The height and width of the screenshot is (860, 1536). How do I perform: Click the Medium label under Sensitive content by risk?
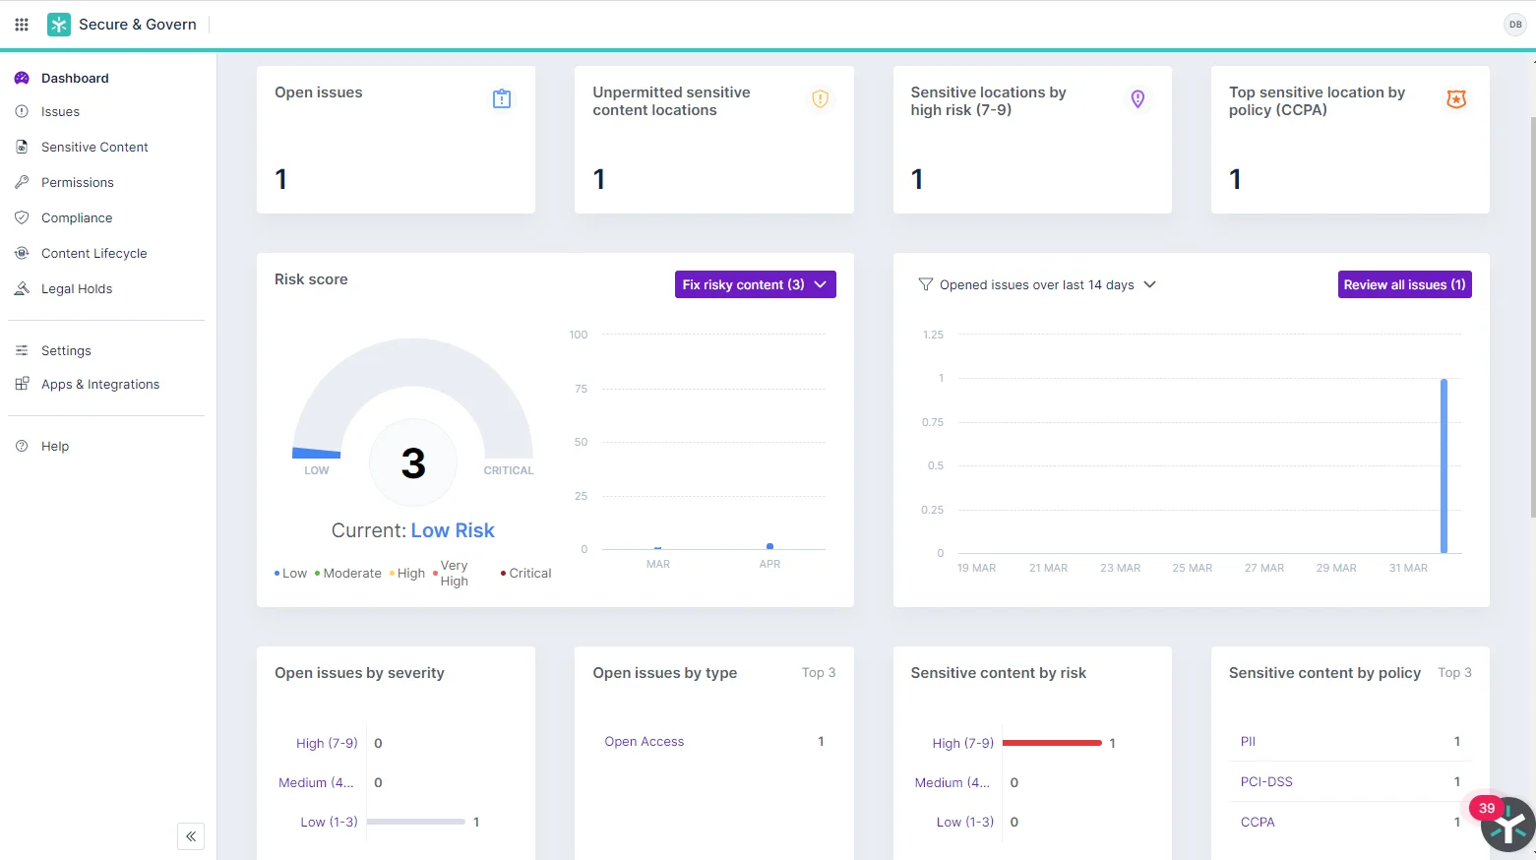[952, 782]
